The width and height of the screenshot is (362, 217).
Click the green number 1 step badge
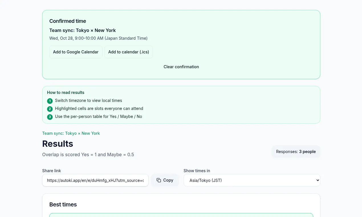[x=50, y=101]
